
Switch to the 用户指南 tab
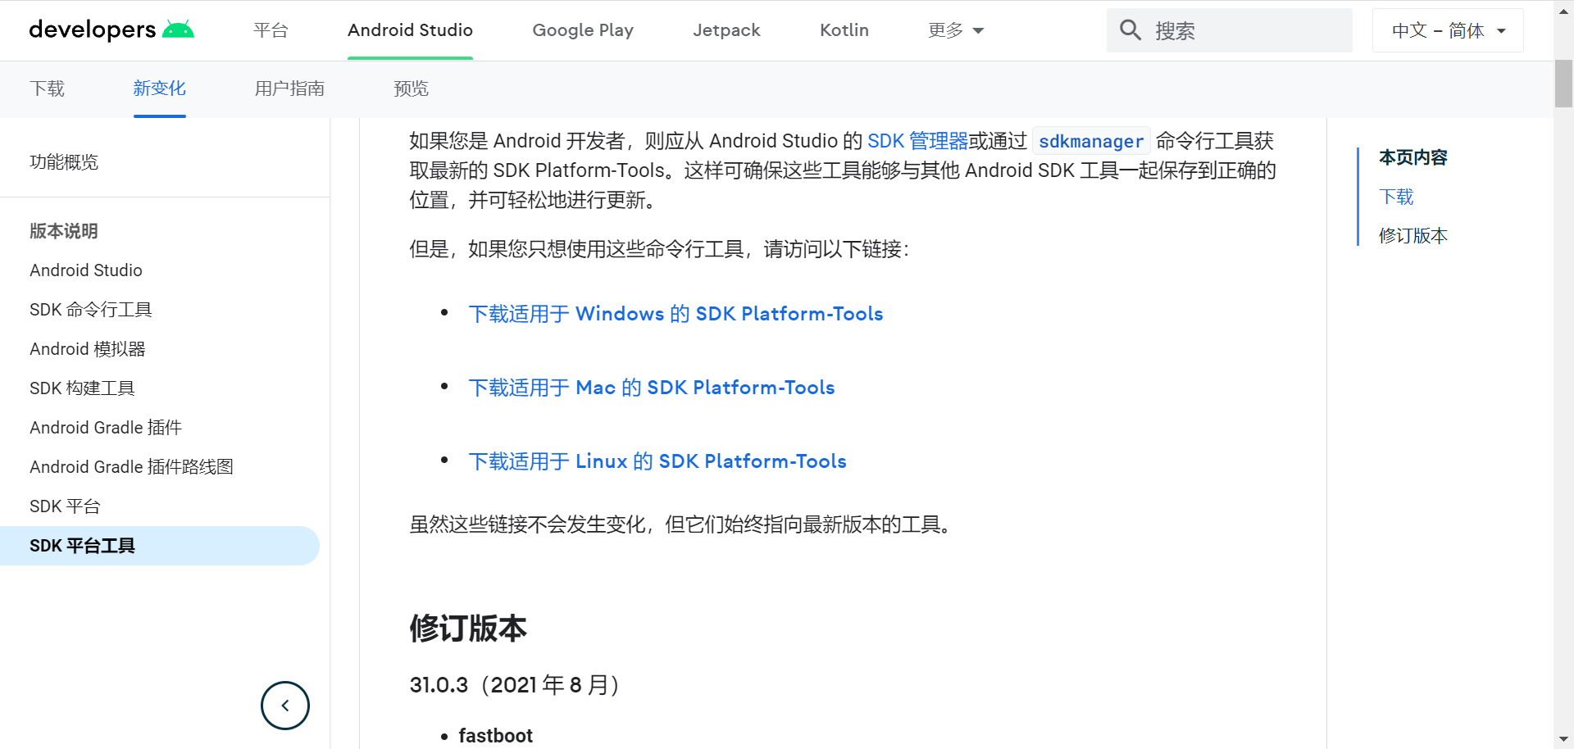[x=289, y=89]
